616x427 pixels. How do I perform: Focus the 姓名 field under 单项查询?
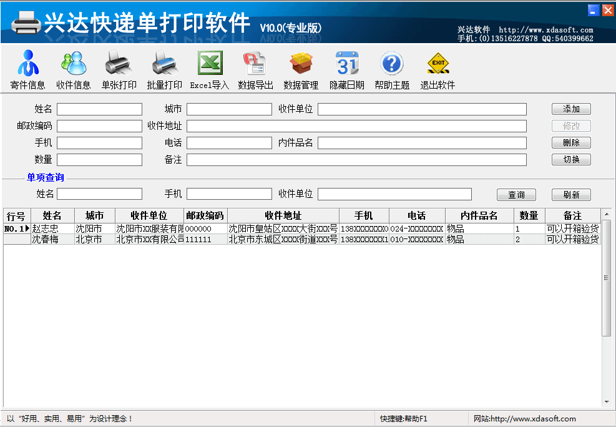tap(99, 194)
